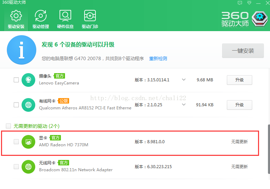
Task: Click the globe icon for Broadcom 802.11n adapter
Action: (x=28, y=167)
